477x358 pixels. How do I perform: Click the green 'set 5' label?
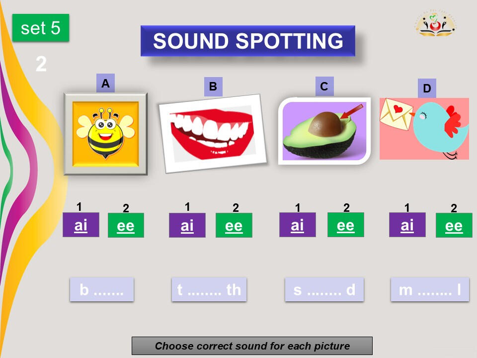41,28
